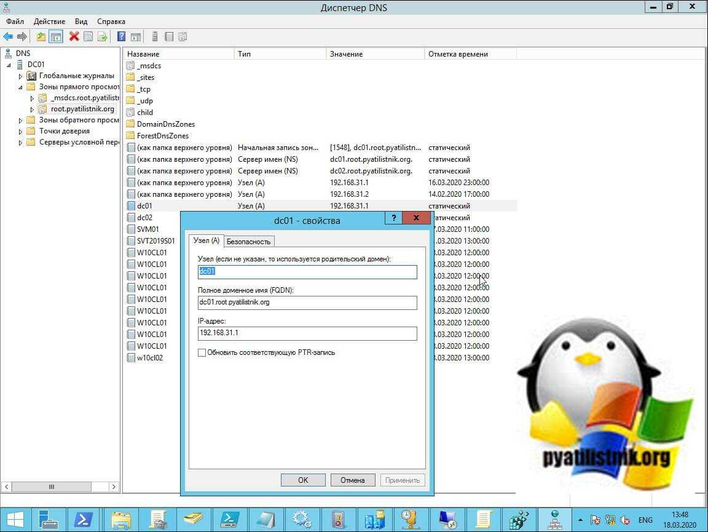Click the blue Back arrow in toolbar

pos(8,37)
